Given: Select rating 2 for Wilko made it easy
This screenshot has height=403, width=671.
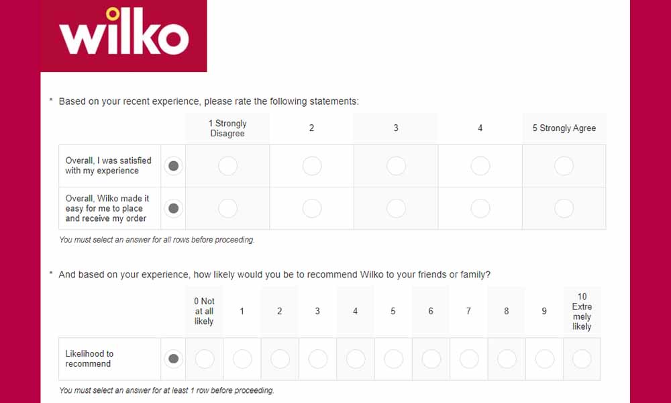Looking at the screenshot, I should point(312,208).
